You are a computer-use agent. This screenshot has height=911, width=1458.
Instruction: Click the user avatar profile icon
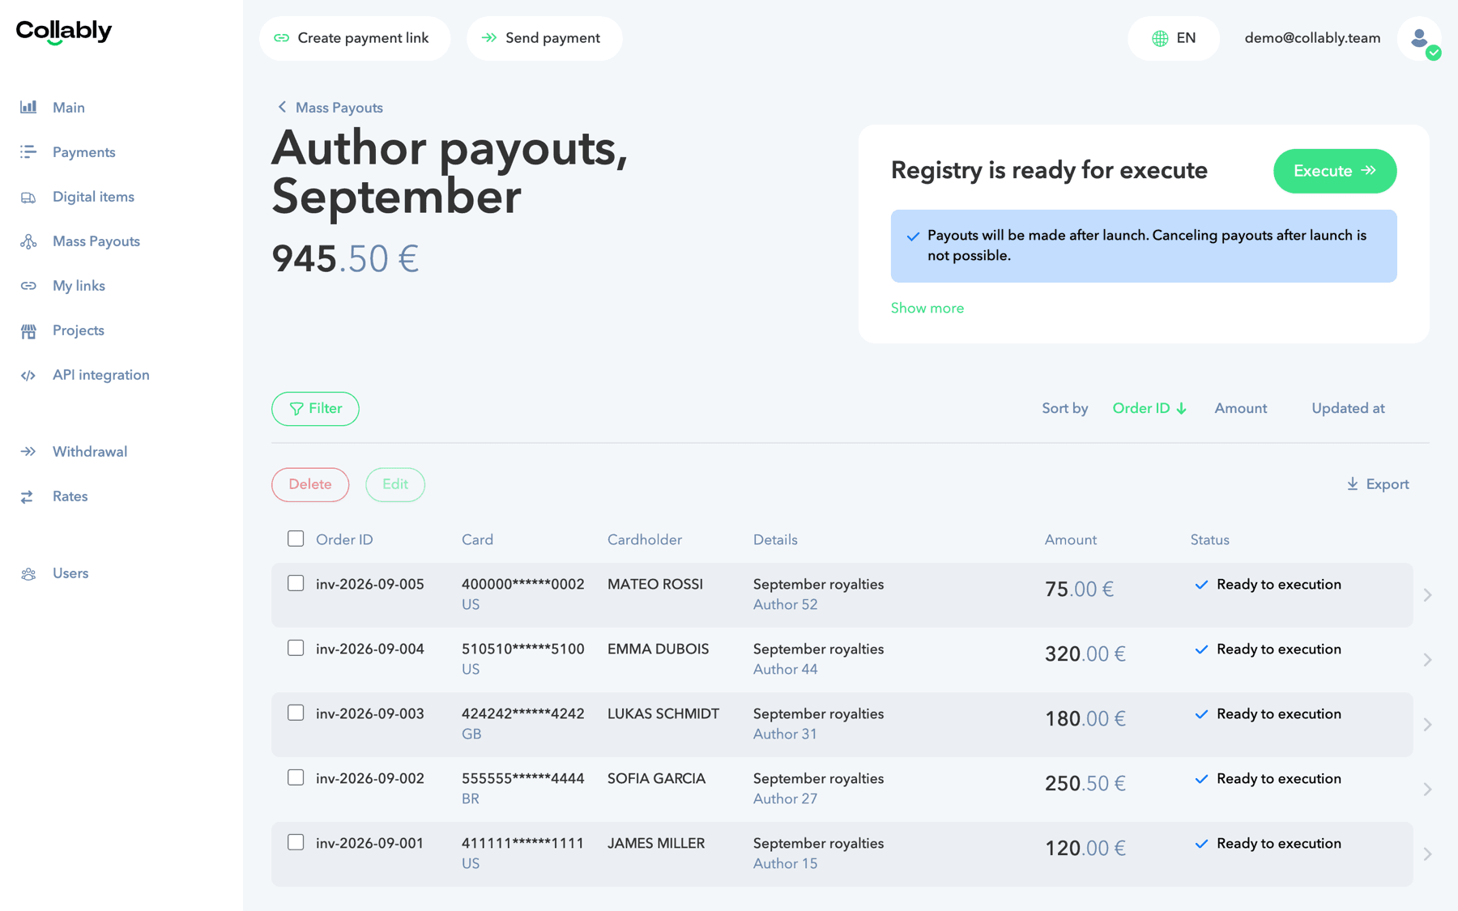point(1419,38)
